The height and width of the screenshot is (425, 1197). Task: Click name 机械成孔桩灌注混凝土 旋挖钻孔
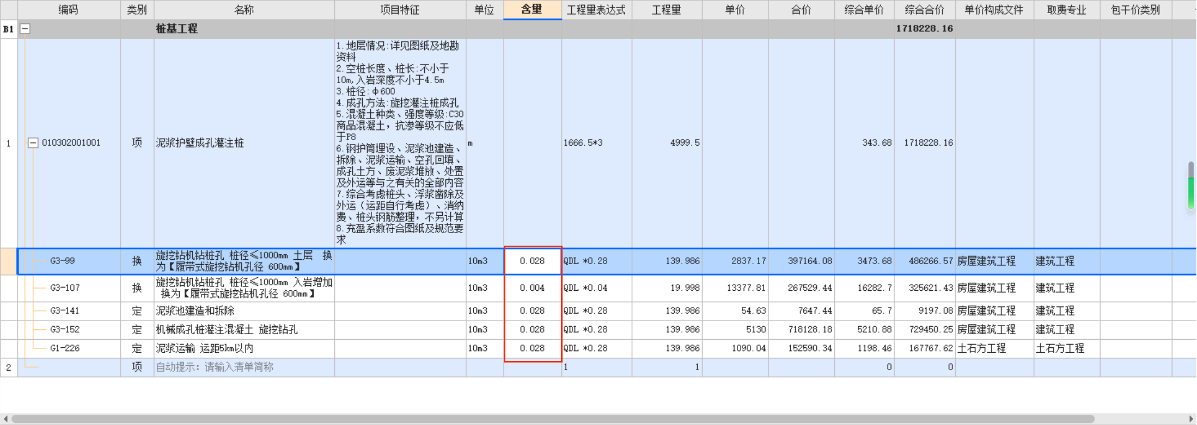227,329
